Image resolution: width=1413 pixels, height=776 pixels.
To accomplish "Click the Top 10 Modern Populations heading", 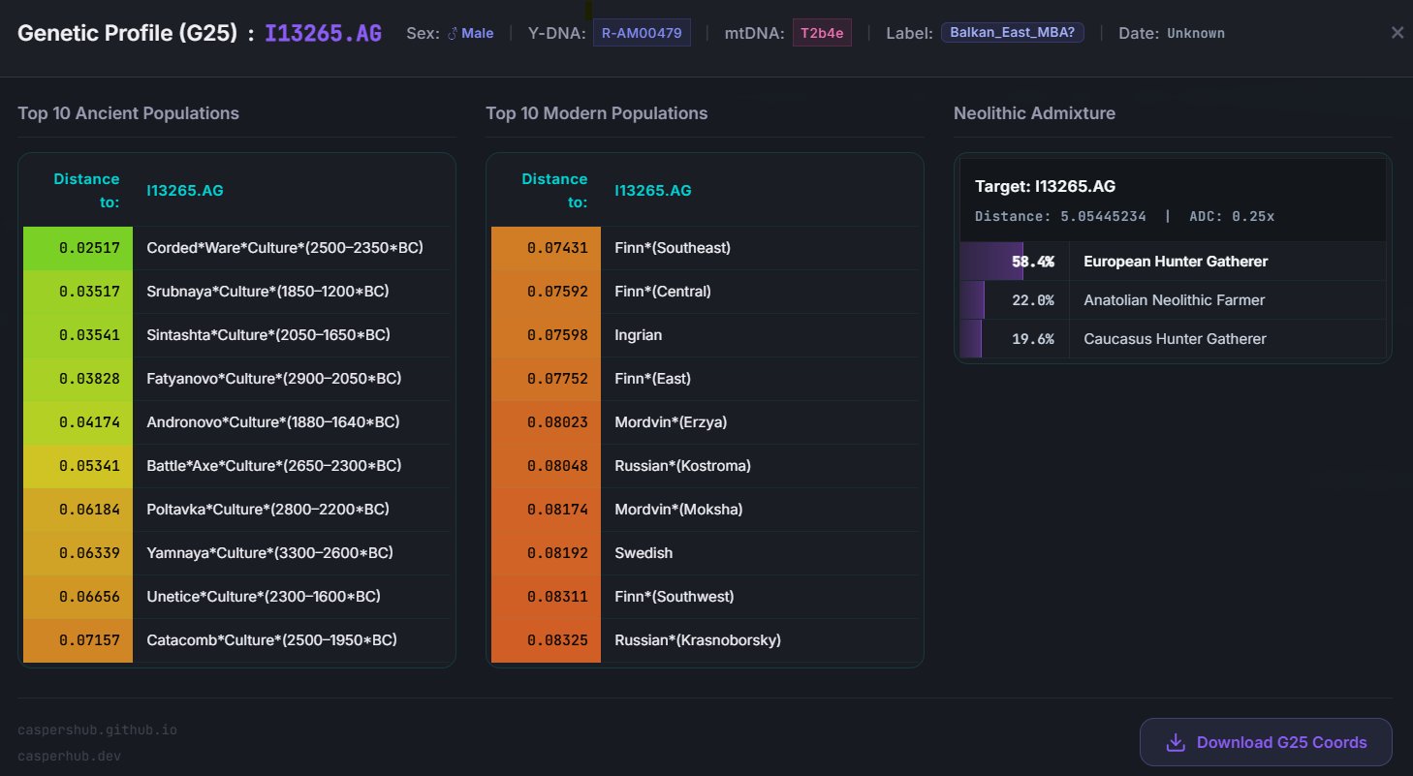I will (x=597, y=113).
